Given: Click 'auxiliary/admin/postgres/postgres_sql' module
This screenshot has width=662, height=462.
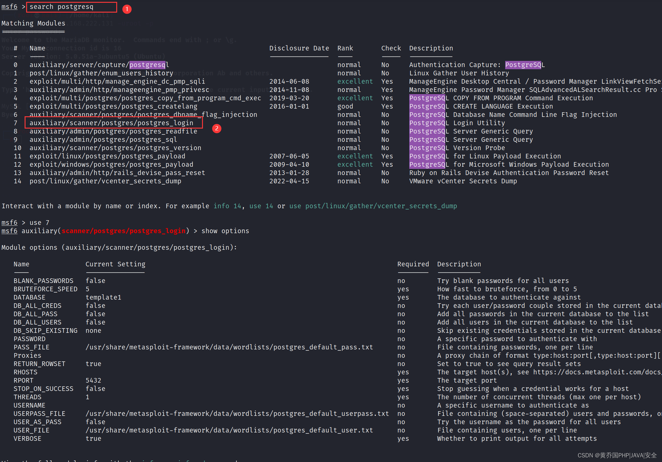Looking at the screenshot, I should [x=103, y=140].
